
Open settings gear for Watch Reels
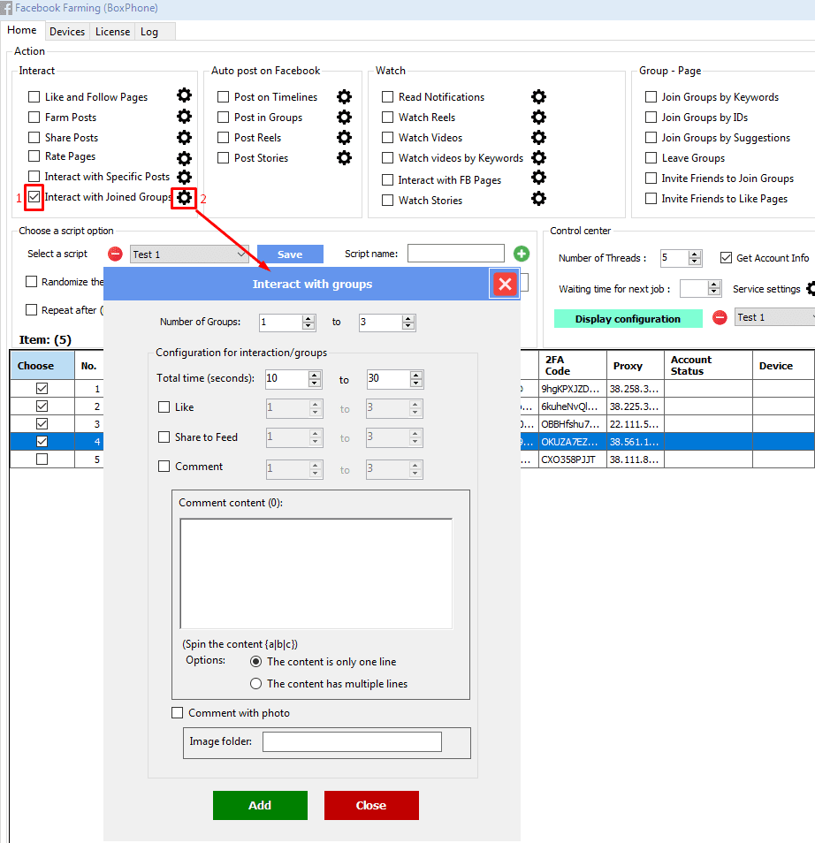538,118
